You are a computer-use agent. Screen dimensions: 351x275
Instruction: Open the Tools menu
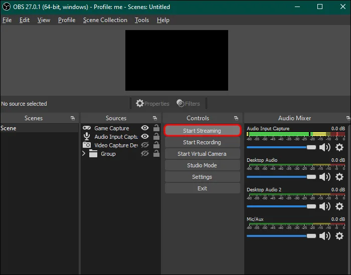tap(142, 20)
